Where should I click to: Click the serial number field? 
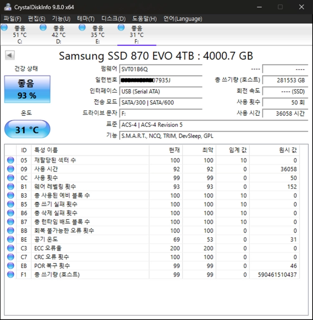(161, 80)
